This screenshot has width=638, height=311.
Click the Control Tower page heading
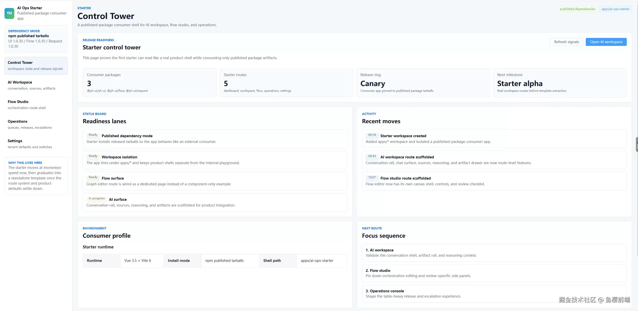106,16
